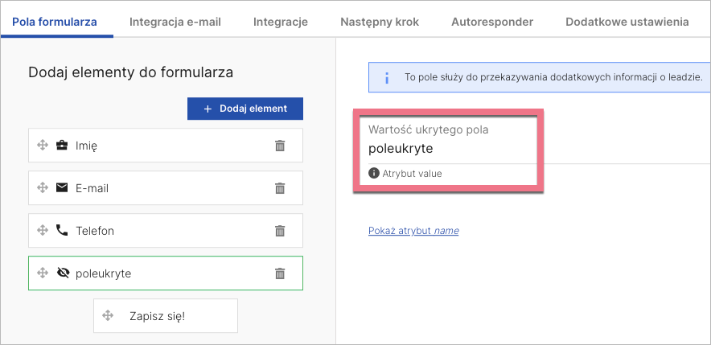Click the drag handle of Zapisz się! button

click(108, 316)
